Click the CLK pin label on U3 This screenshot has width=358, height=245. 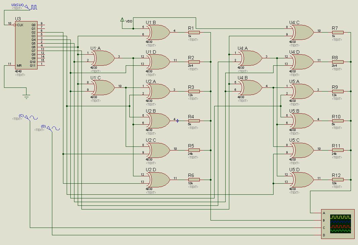coord(20,25)
